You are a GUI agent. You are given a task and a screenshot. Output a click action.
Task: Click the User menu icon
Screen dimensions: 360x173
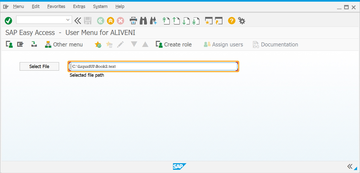9,44
